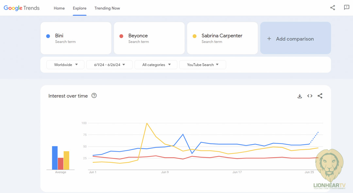Go to the Home tab
Image resolution: width=353 pixels, height=193 pixels.
coord(59,8)
